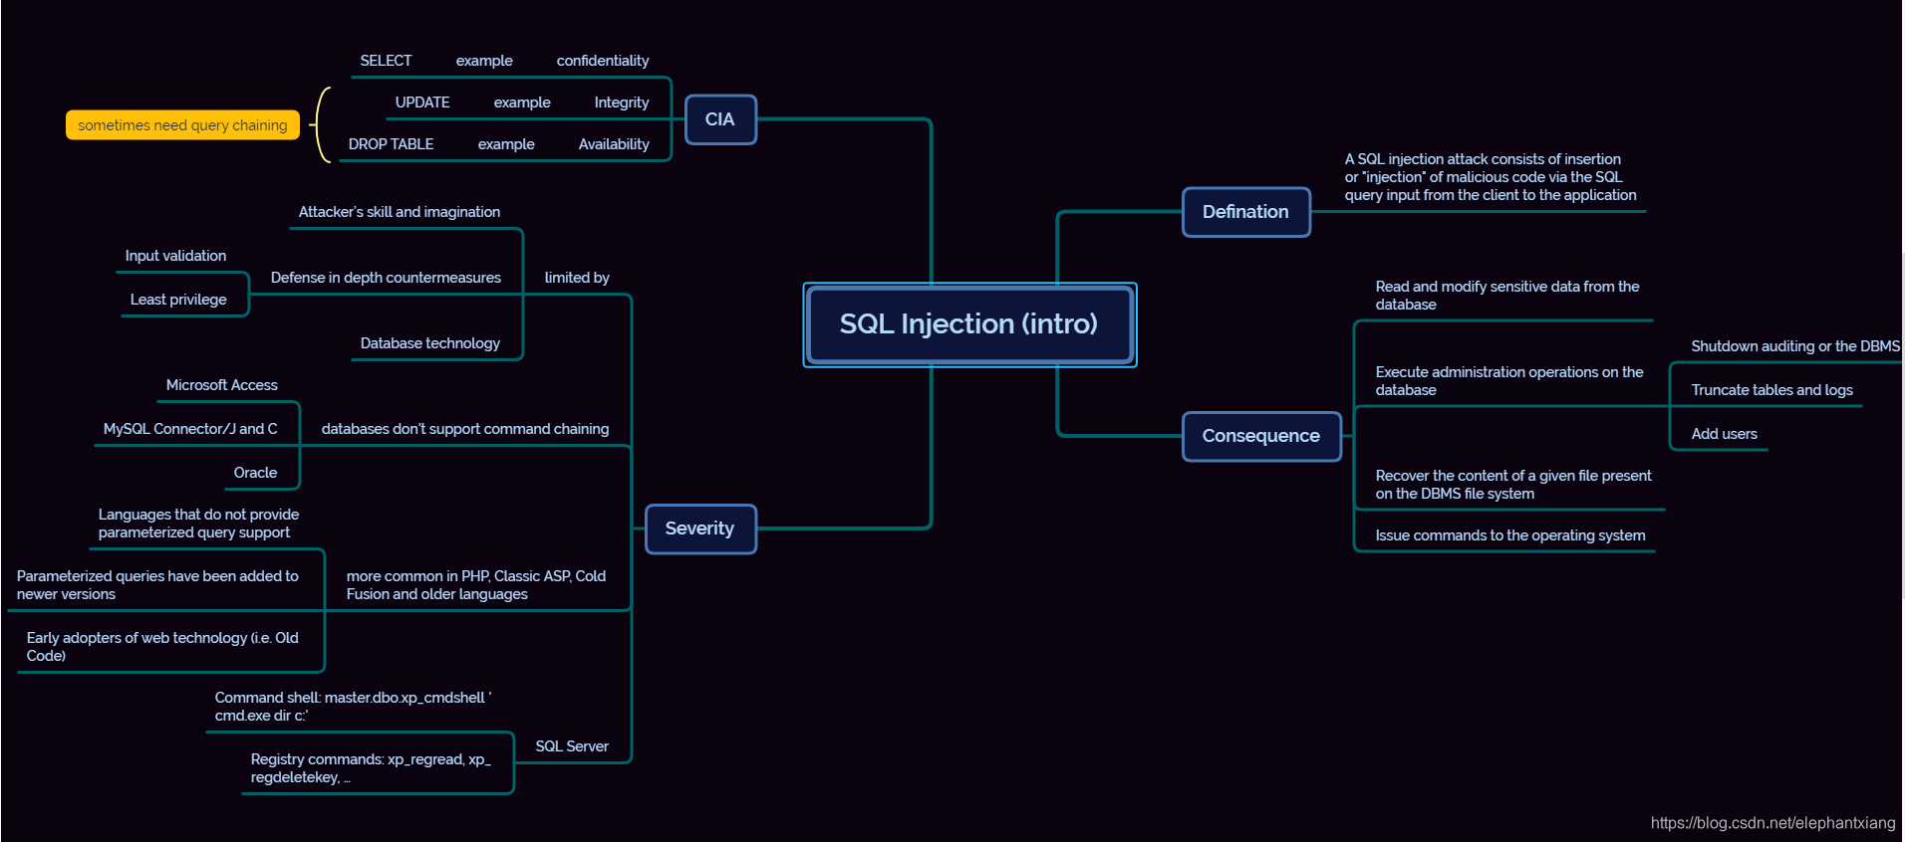This screenshot has height=842, width=1905.
Task: Select 'more common in PHP, Classic ASP' node
Action: tap(476, 585)
